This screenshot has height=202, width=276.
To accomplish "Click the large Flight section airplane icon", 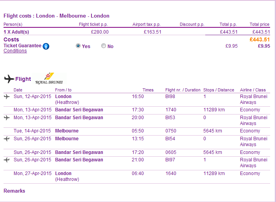I will (x=9, y=79).
